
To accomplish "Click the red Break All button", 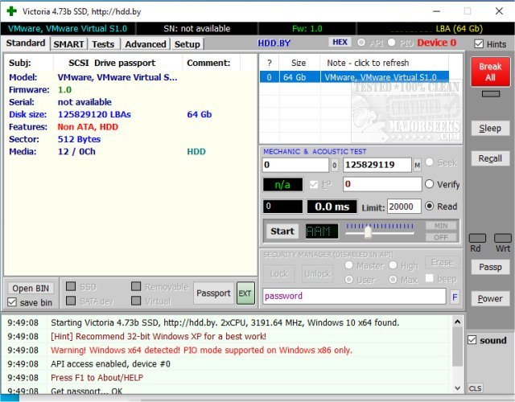I will click(x=490, y=72).
